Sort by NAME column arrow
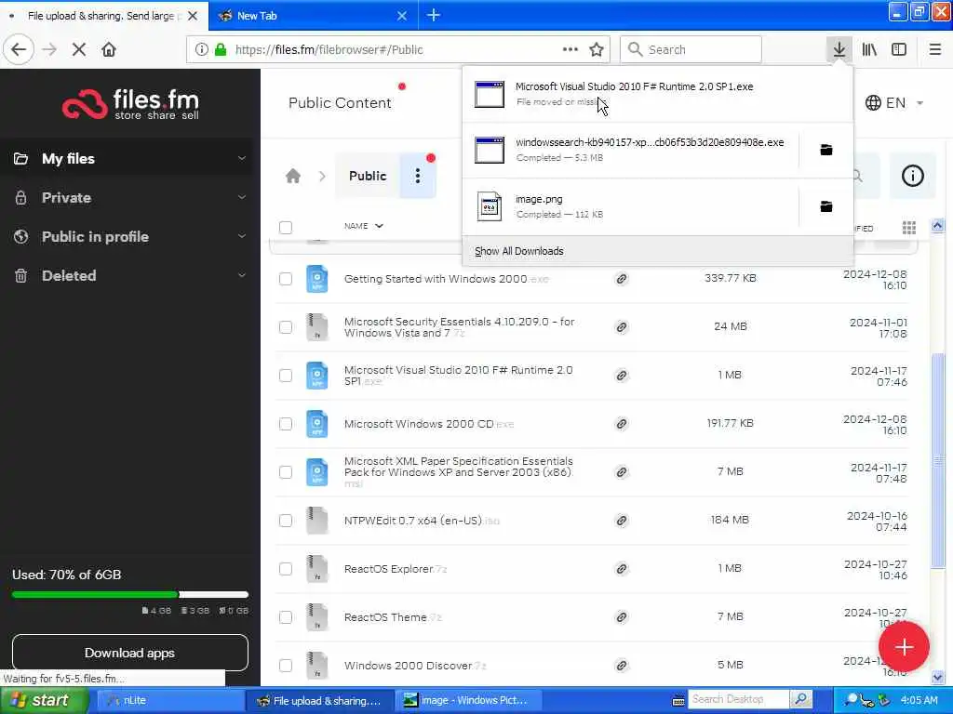Viewport: 953px width, 714px height. tap(380, 226)
